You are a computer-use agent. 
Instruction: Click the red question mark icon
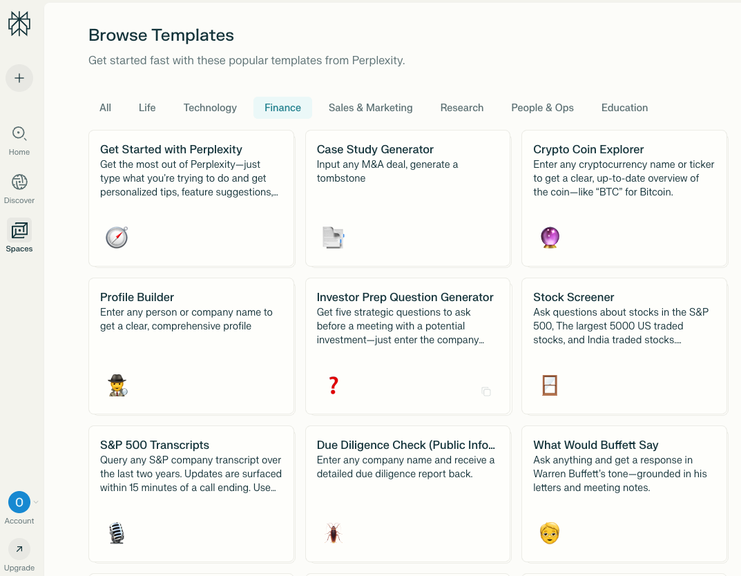pos(333,385)
